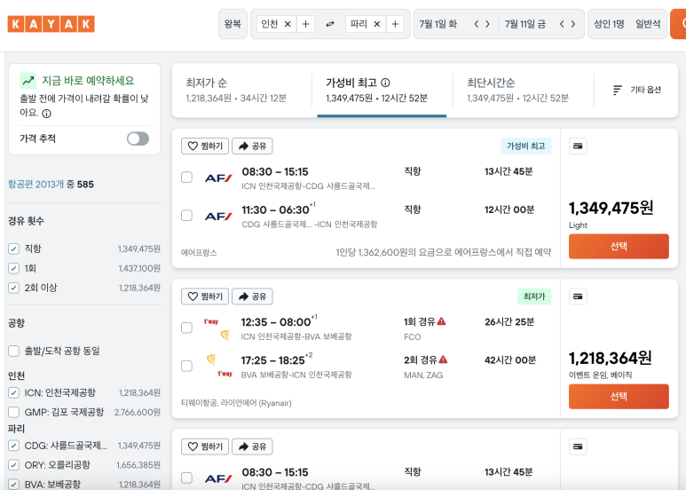Click 최저가 badge on second card
The image size is (686, 490).
pos(534,296)
